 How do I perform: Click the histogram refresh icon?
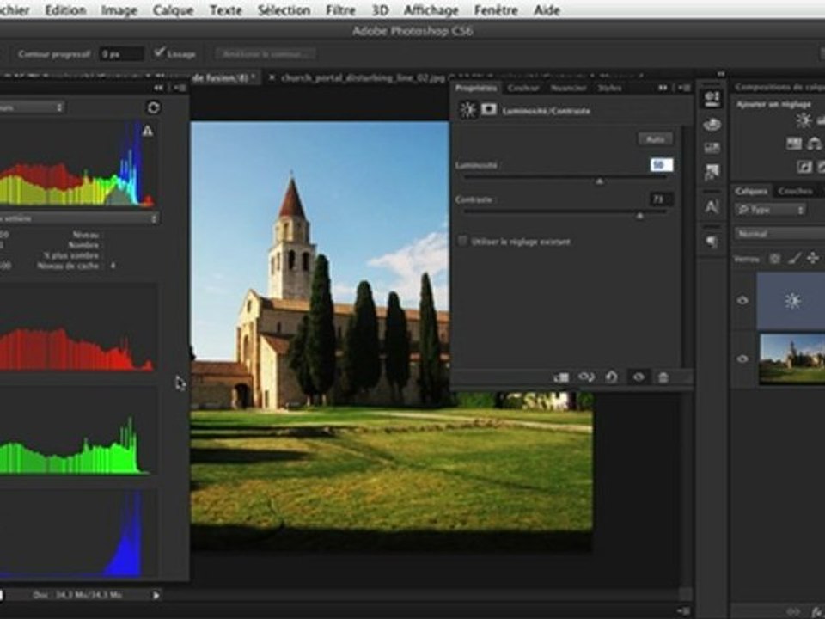pos(153,107)
